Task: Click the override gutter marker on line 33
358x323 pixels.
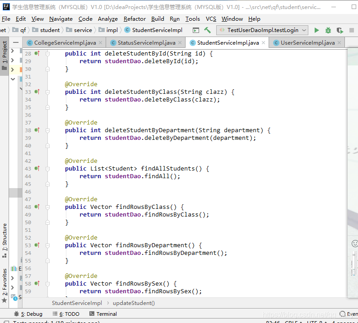Action: click(37, 92)
